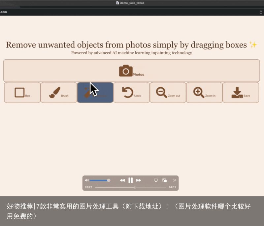Mute the video with the speaker icon
The image size is (264, 226).
tap(87, 180)
